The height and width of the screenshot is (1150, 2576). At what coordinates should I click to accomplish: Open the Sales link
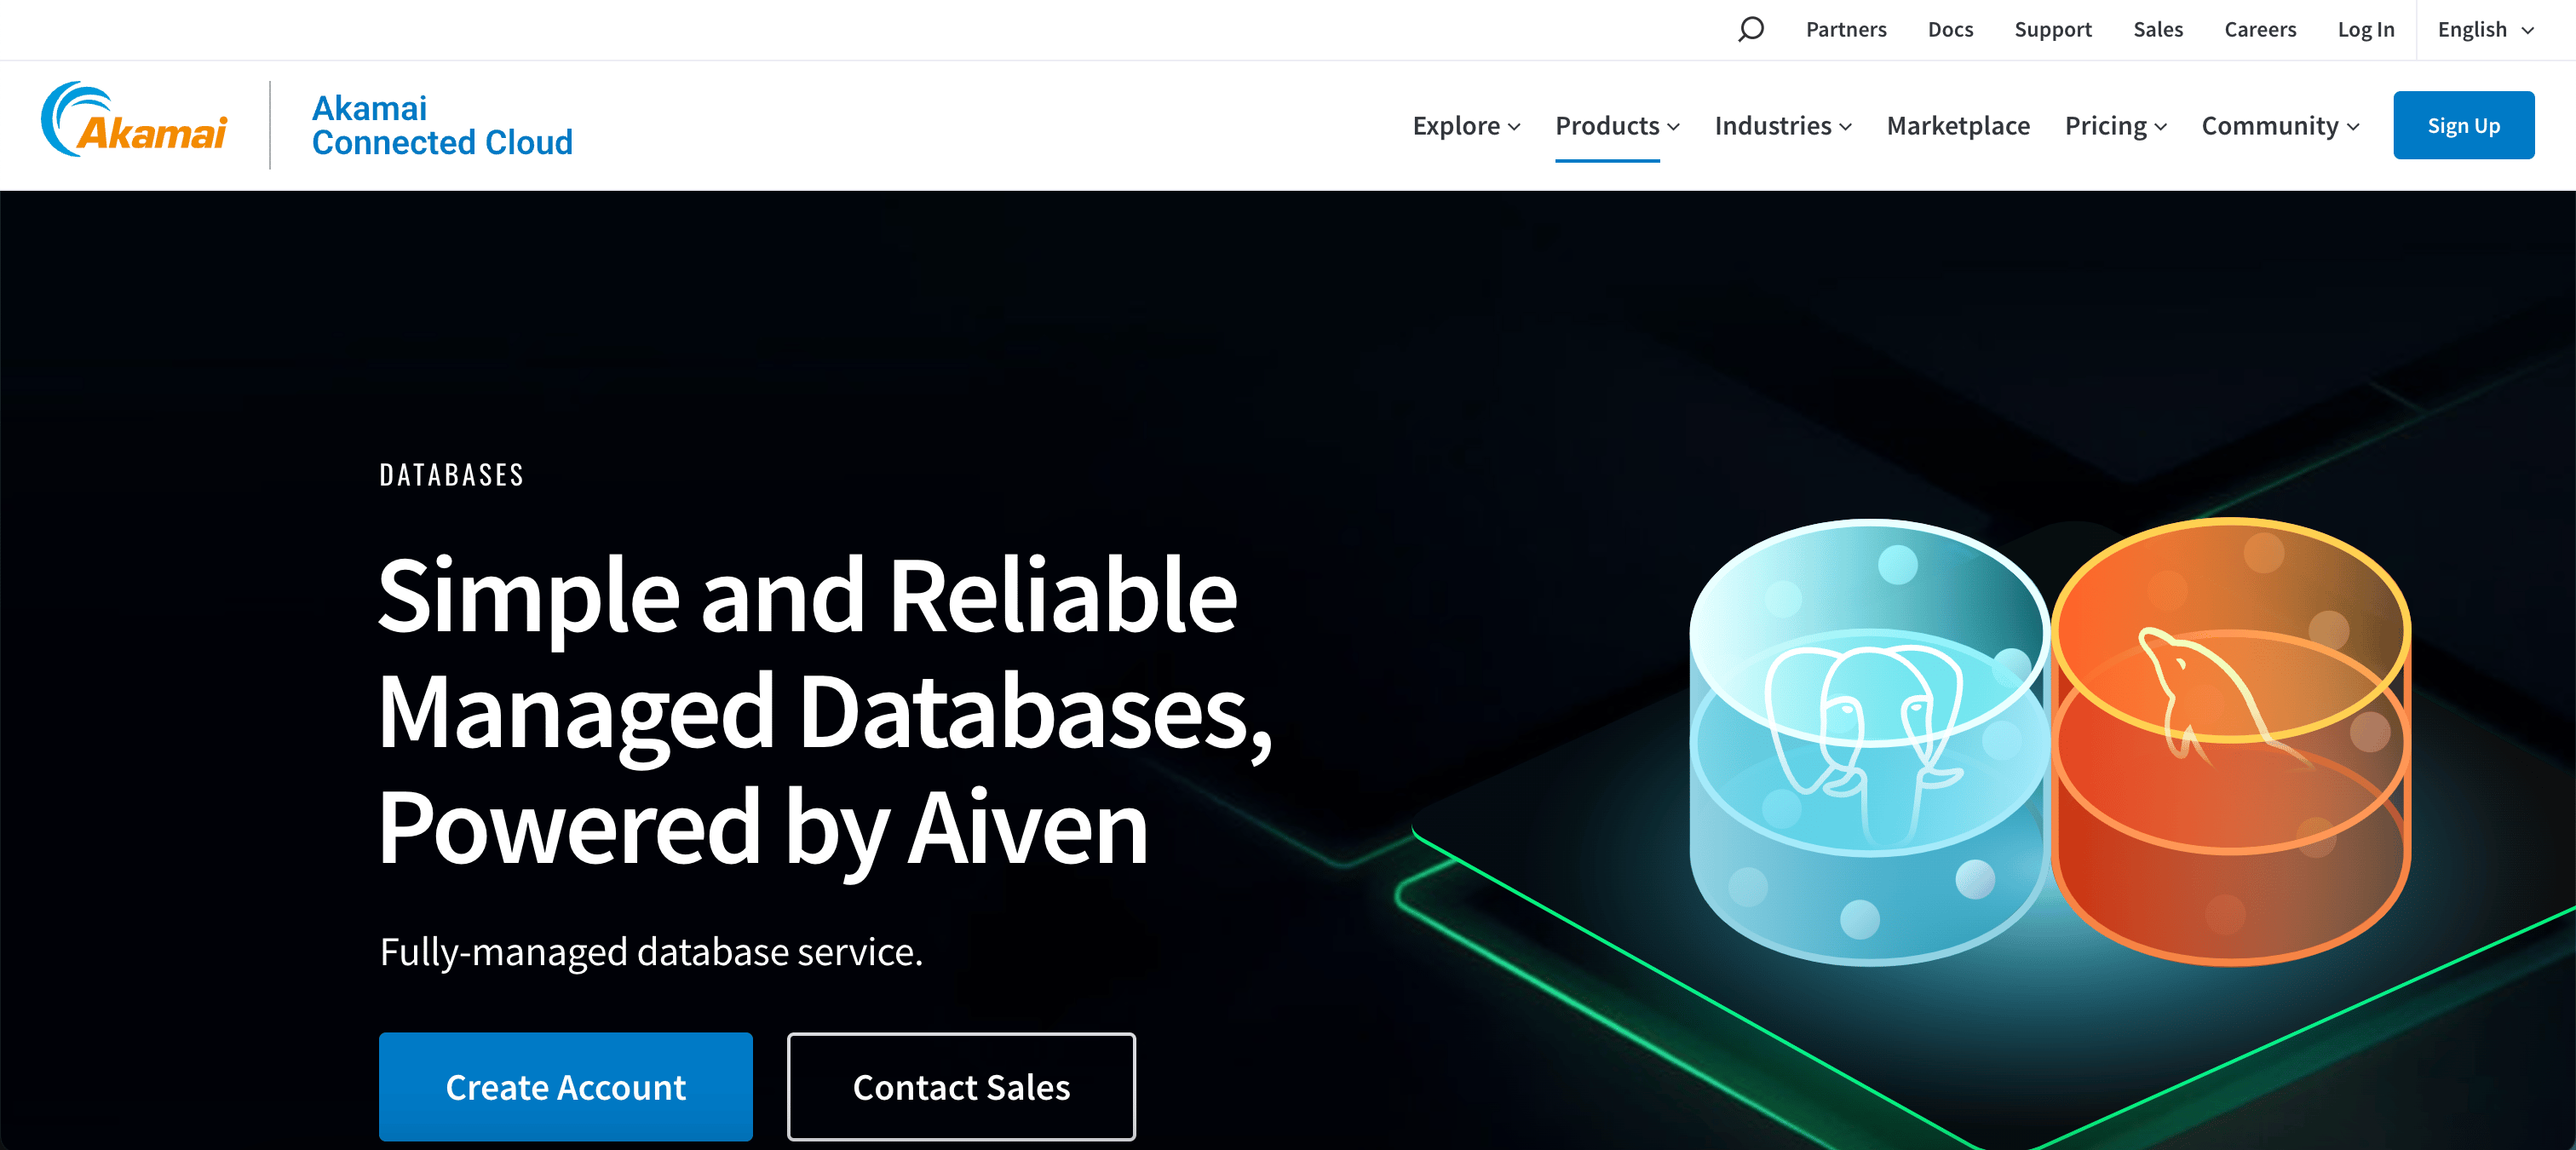tap(2158, 29)
